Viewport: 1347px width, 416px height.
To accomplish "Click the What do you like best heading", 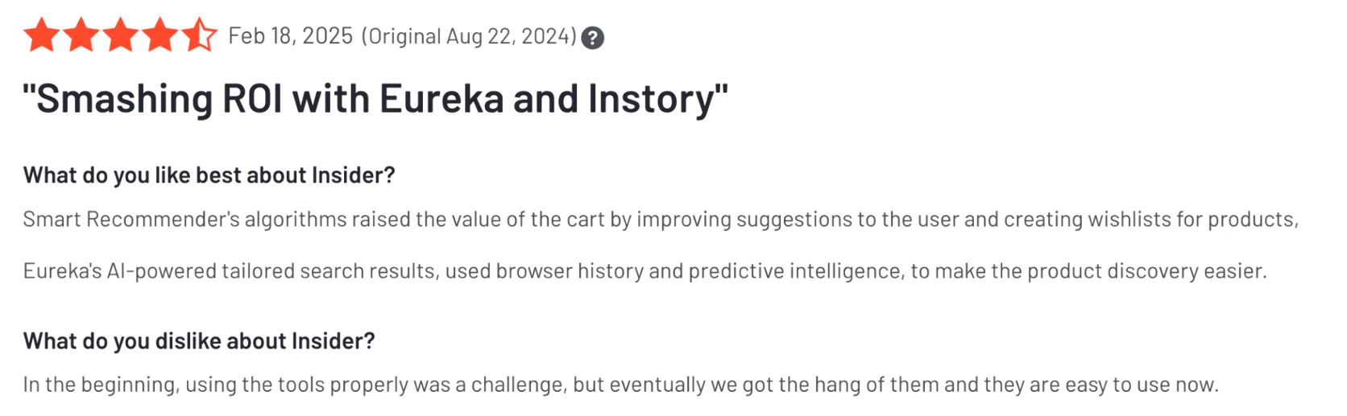I will 209,175.
